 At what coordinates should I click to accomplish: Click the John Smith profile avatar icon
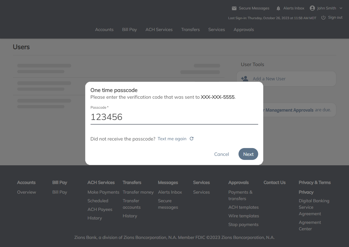pyautogui.click(x=312, y=8)
